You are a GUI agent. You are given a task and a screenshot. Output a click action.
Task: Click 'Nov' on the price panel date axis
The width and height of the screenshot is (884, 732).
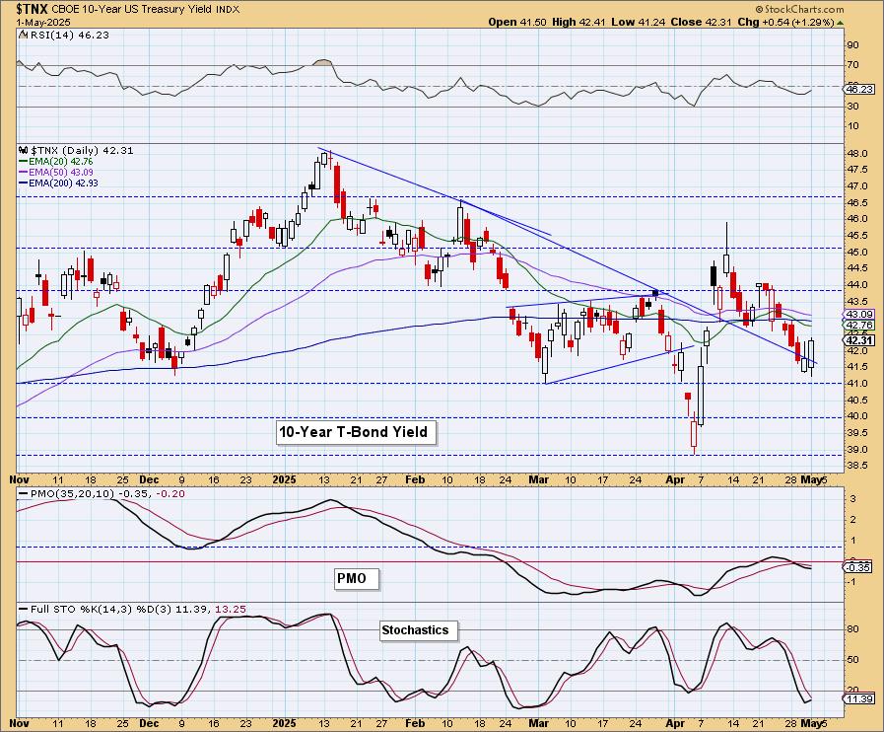tap(19, 479)
